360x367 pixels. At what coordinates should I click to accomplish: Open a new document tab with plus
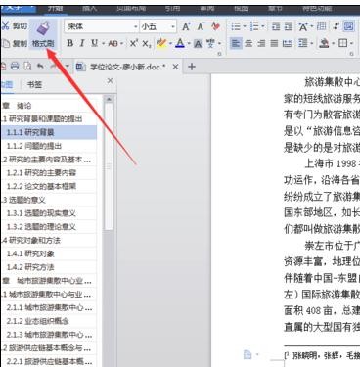pos(192,67)
